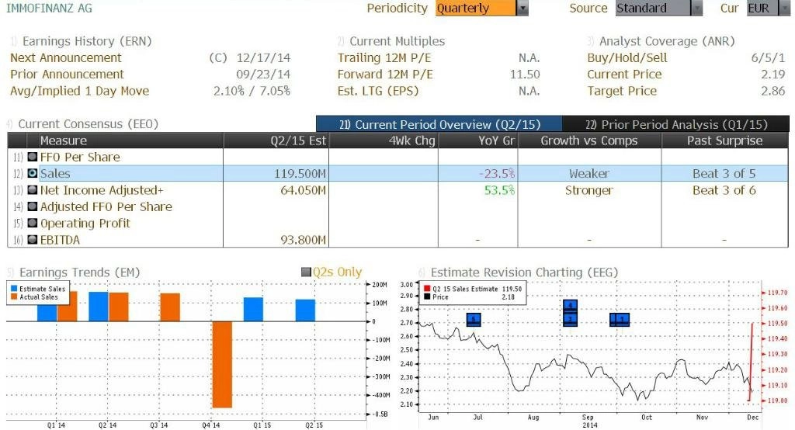This screenshot has width=795, height=430.
Task: Click the Target Price value 2.86
Action: click(x=772, y=91)
